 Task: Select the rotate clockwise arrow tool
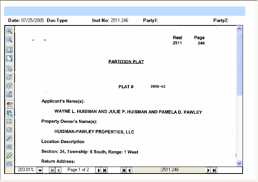click(x=9, y=69)
